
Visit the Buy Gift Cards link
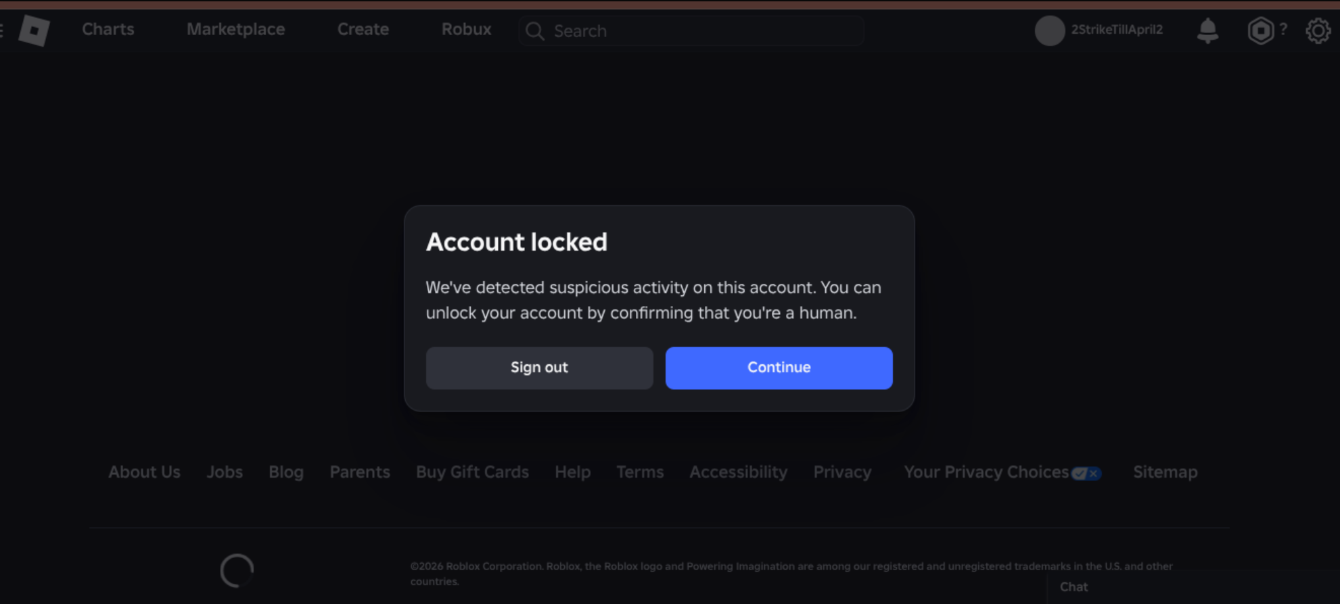[x=472, y=472]
